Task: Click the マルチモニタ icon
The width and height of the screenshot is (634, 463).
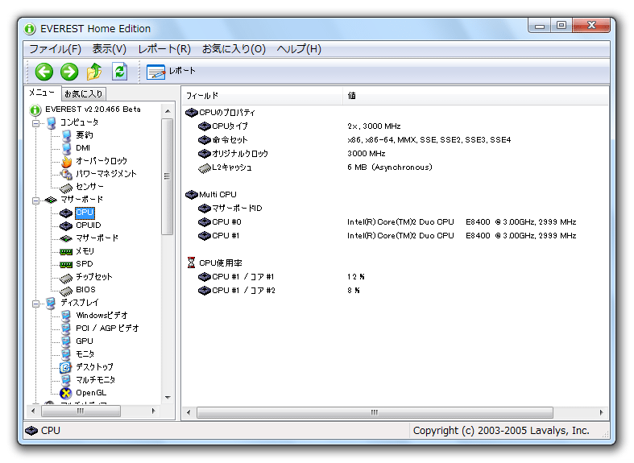Action: click(x=66, y=380)
